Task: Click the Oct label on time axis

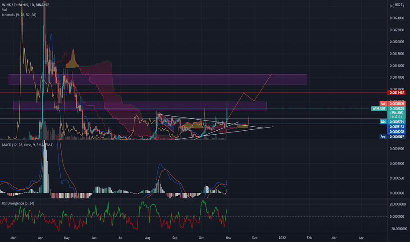Action: 201,238
